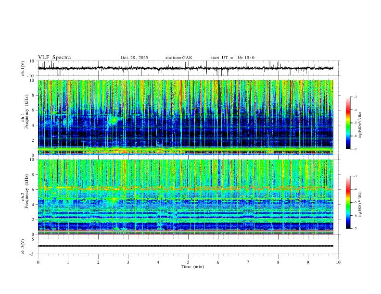This screenshot has height=294, width=381.
Task: Select the date text "Oct. 28, 2025"
Action: [x=134, y=58]
